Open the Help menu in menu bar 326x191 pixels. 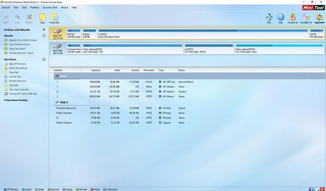click(74, 7)
